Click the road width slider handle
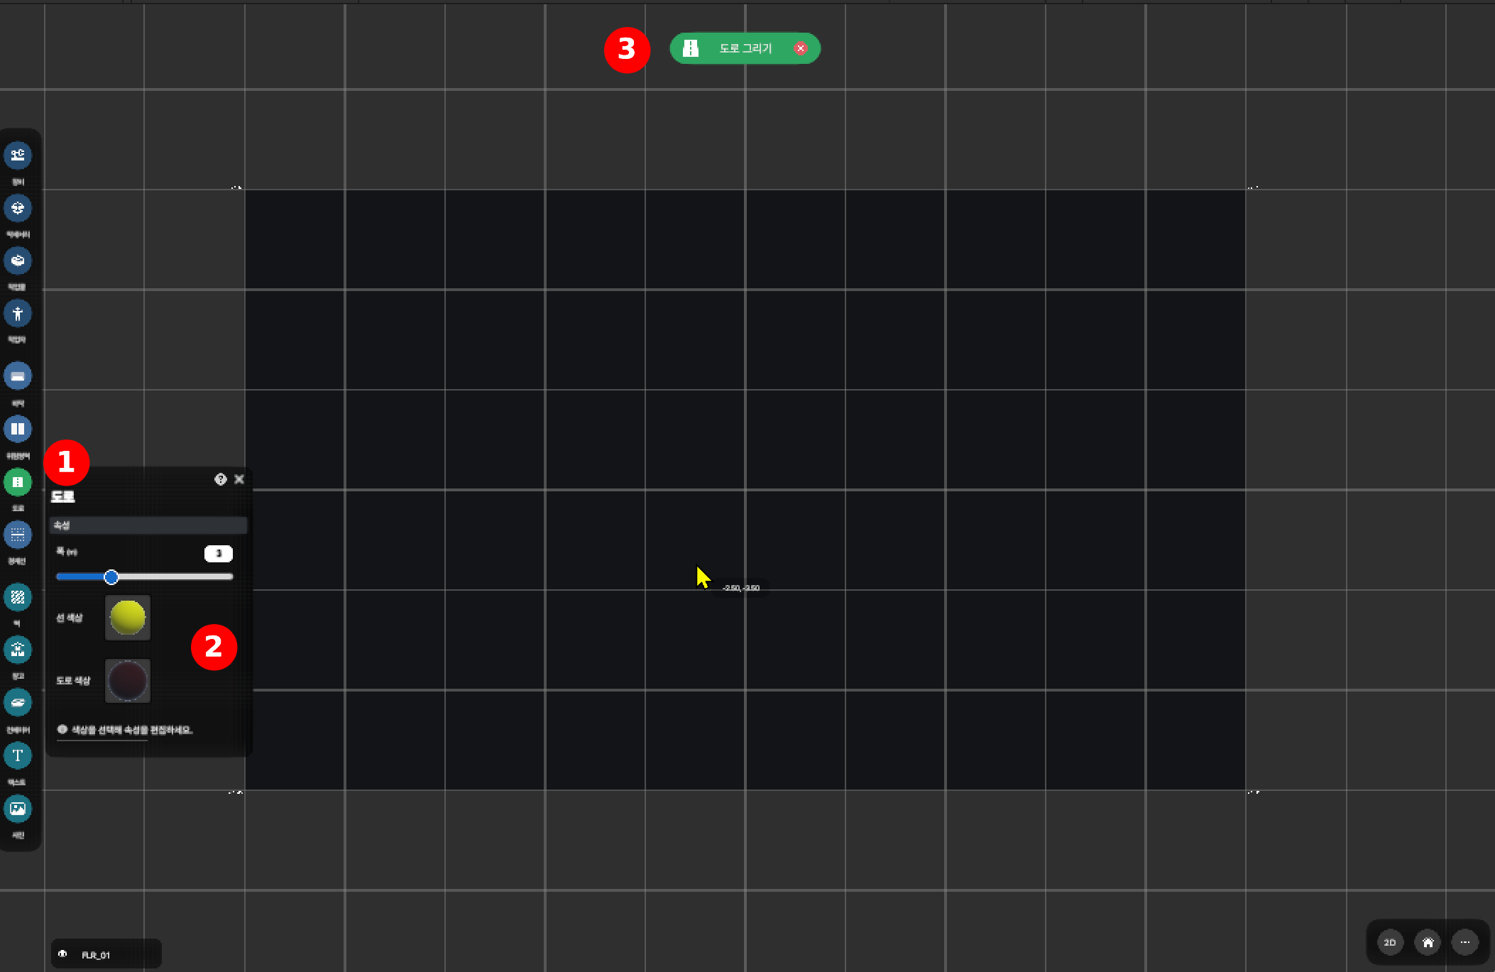This screenshot has width=1495, height=972. [111, 577]
